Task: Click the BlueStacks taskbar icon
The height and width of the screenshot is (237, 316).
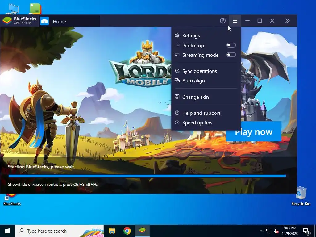Action: pyautogui.click(x=142, y=231)
